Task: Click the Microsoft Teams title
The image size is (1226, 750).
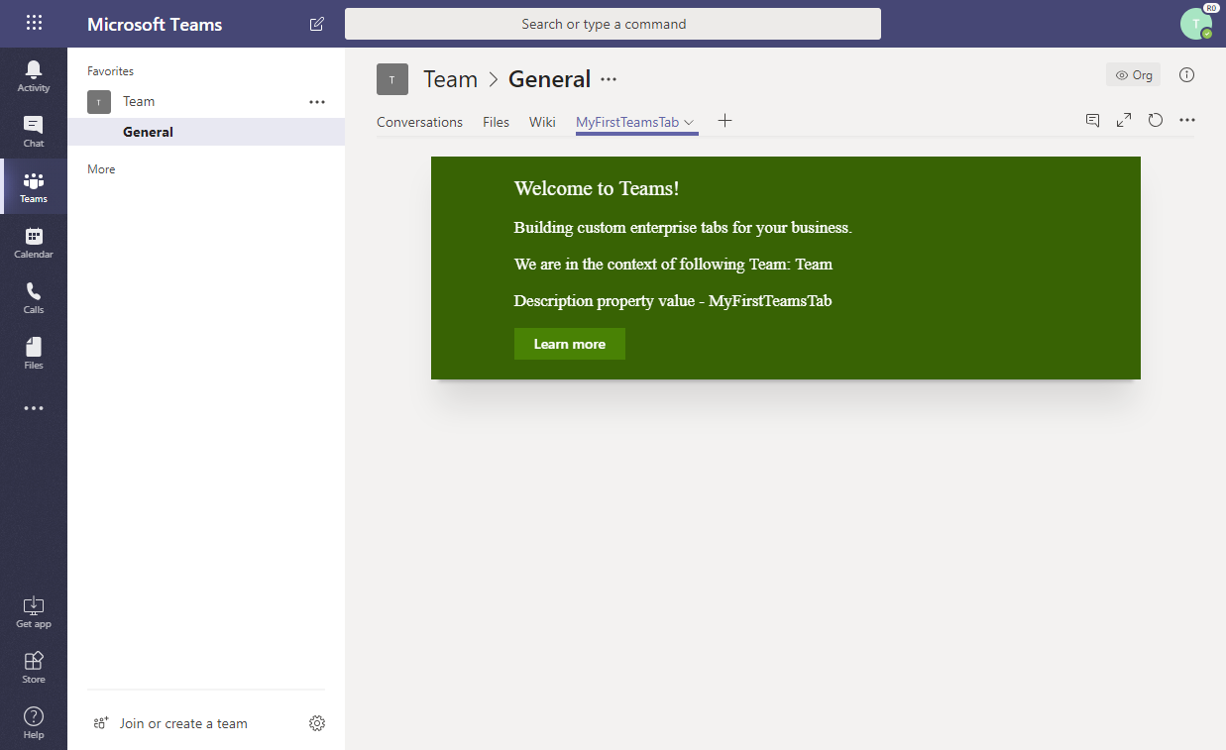Action: 155,24
